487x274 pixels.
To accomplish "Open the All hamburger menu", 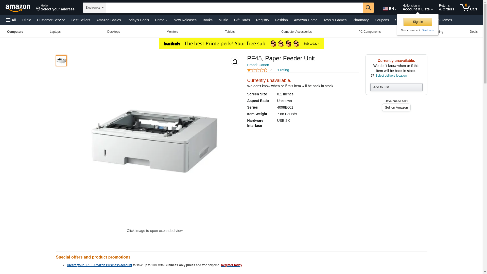I will tap(11, 20).
